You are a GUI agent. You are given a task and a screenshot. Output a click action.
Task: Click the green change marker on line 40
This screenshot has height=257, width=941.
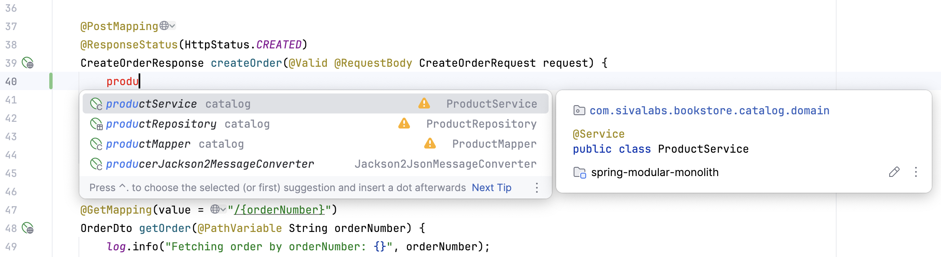(x=51, y=81)
